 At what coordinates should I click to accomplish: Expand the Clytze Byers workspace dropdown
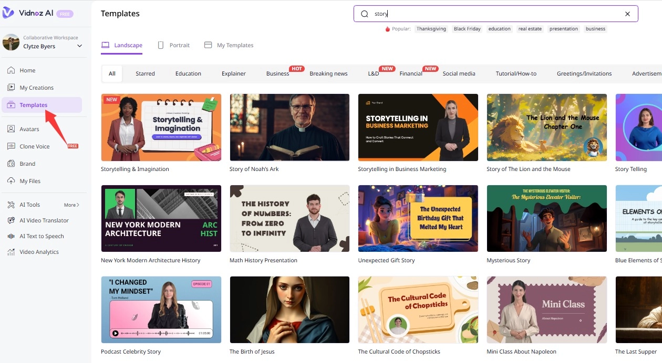[80, 46]
